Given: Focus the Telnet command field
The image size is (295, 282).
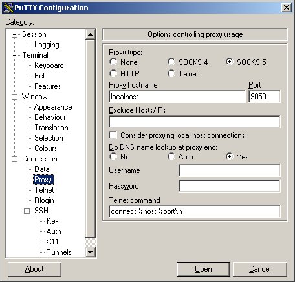Looking at the screenshot, I should 195,211.
